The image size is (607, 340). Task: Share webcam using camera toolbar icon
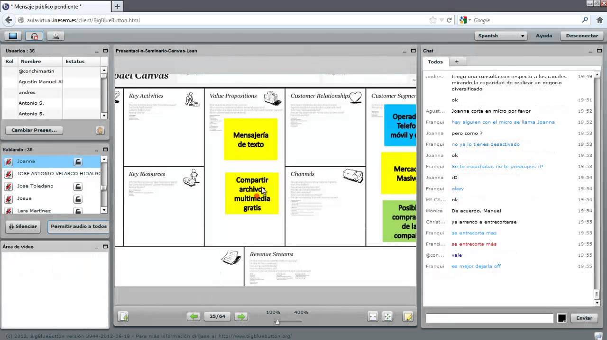point(56,36)
